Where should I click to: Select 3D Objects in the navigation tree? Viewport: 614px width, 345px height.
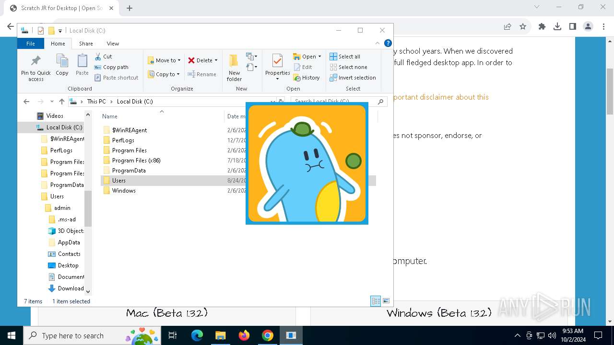(x=71, y=231)
